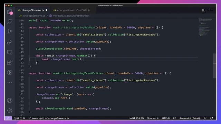
Task: Go to line via Ln 51, Col 35
Action: click(x=136, y=118)
